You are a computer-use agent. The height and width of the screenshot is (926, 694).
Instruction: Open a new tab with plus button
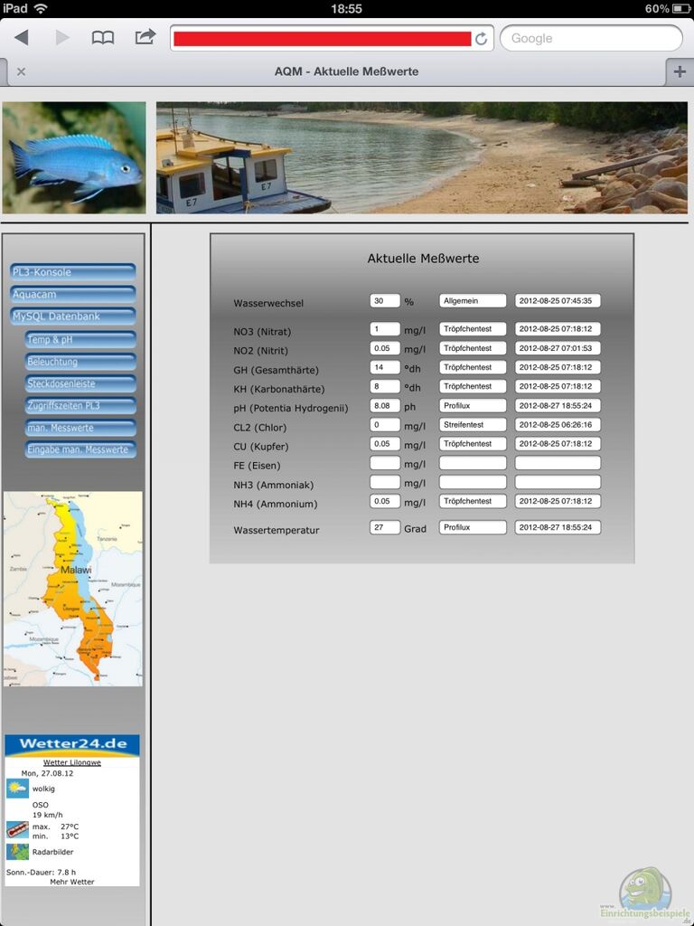click(679, 71)
